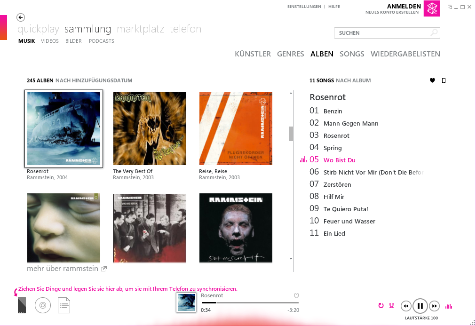This screenshot has width=476, height=326.
Task: Open the telefon section
Action: pos(185,29)
